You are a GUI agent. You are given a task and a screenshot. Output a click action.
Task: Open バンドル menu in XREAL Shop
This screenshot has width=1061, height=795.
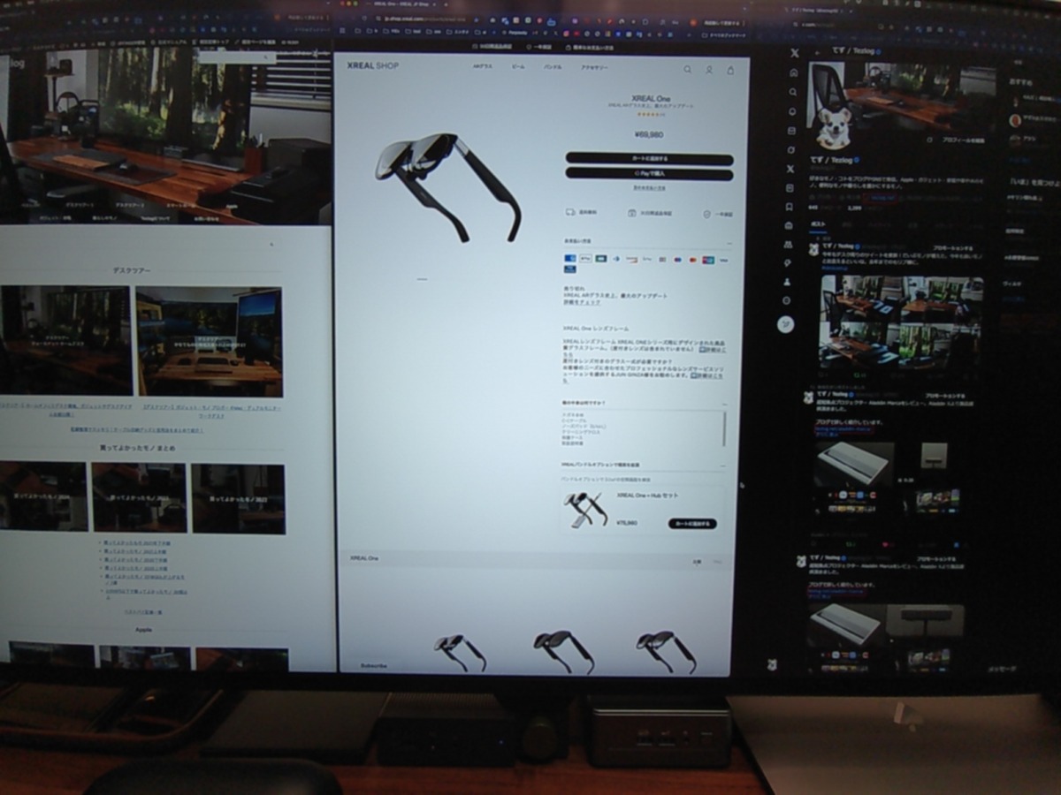coord(553,67)
